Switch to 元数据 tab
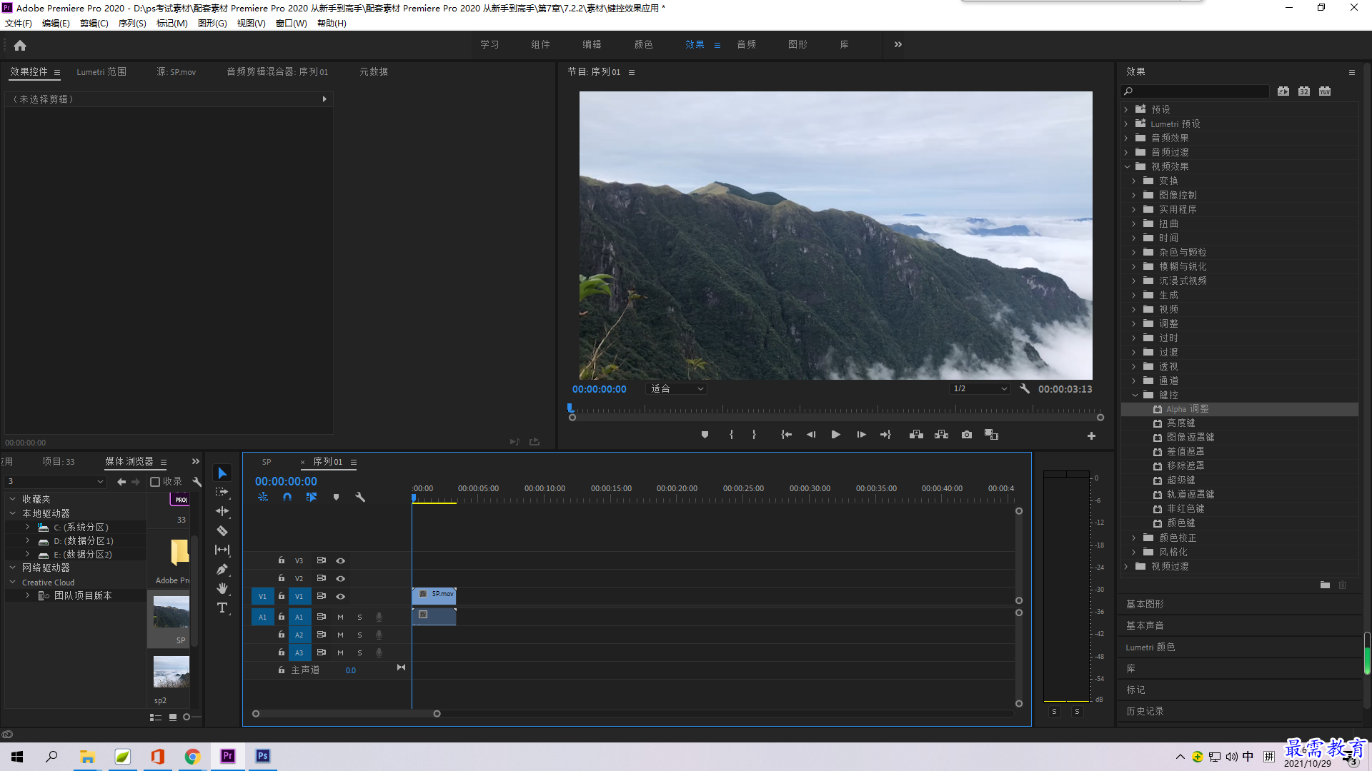Image resolution: width=1372 pixels, height=771 pixels. tap(374, 72)
